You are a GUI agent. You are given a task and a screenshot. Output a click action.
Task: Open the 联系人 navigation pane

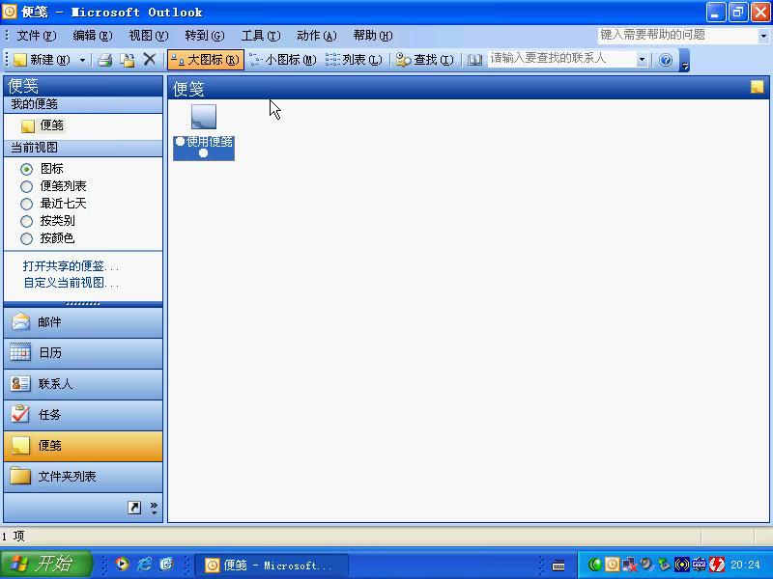[83, 384]
